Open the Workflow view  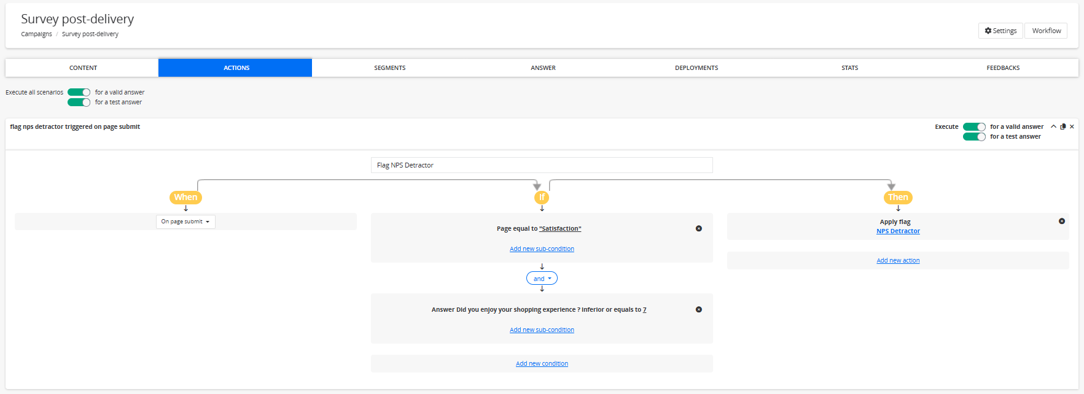pos(1046,31)
